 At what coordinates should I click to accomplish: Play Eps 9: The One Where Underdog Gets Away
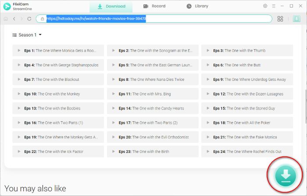(247, 80)
